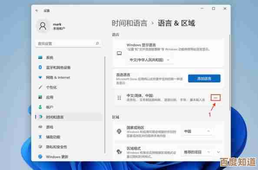
Task: Click the personalization brush icon
Action: pyautogui.click(x=40, y=87)
